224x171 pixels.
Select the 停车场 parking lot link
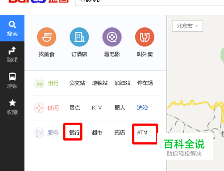click(x=145, y=83)
